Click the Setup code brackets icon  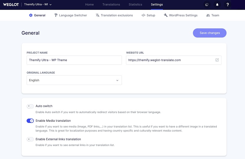pos(143,15)
